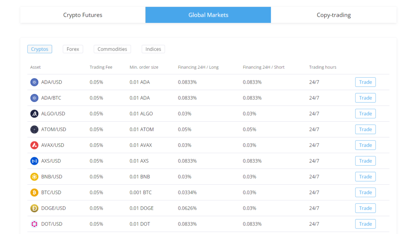Switch to the Crypto Futures tab
The width and height of the screenshot is (410, 234).
82,15
